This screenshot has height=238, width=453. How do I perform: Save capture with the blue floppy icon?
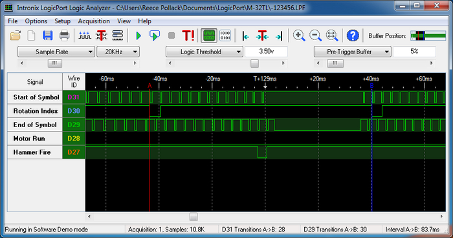click(x=48, y=35)
